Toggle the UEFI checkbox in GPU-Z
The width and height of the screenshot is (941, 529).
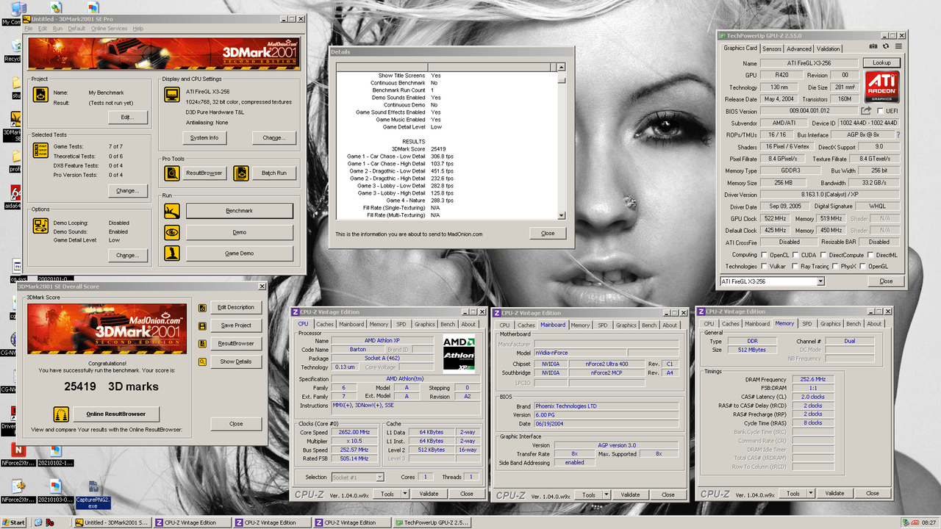[x=879, y=111]
